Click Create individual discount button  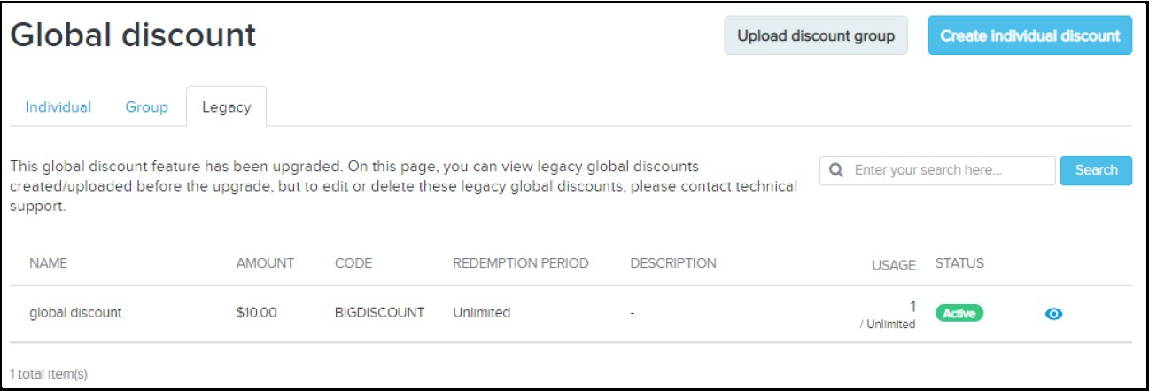point(1029,36)
